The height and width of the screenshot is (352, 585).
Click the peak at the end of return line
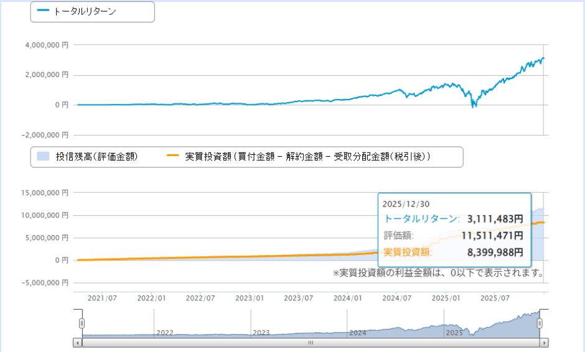tap(543, 58)
